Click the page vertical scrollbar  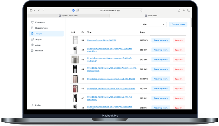pyautogui.click(x=191, y=22)
